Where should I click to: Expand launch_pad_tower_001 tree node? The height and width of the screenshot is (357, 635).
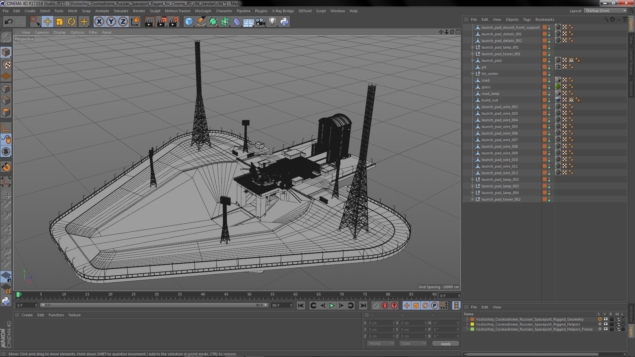[x=472, y=54]
